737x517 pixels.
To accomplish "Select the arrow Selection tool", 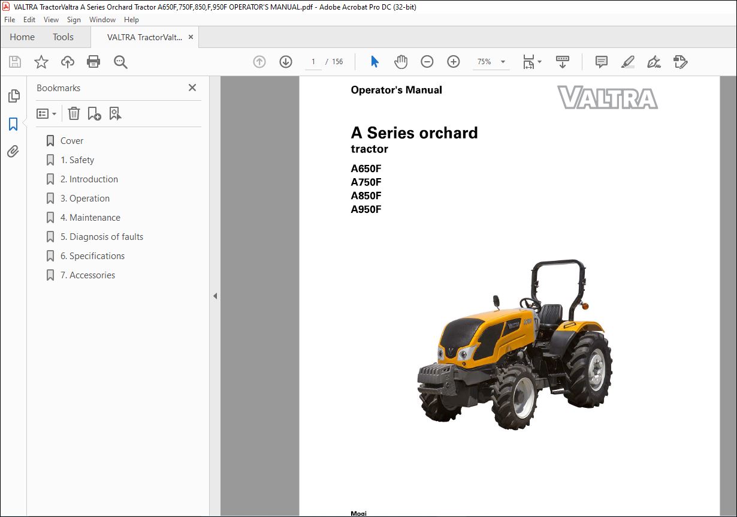I will (375, 62).
